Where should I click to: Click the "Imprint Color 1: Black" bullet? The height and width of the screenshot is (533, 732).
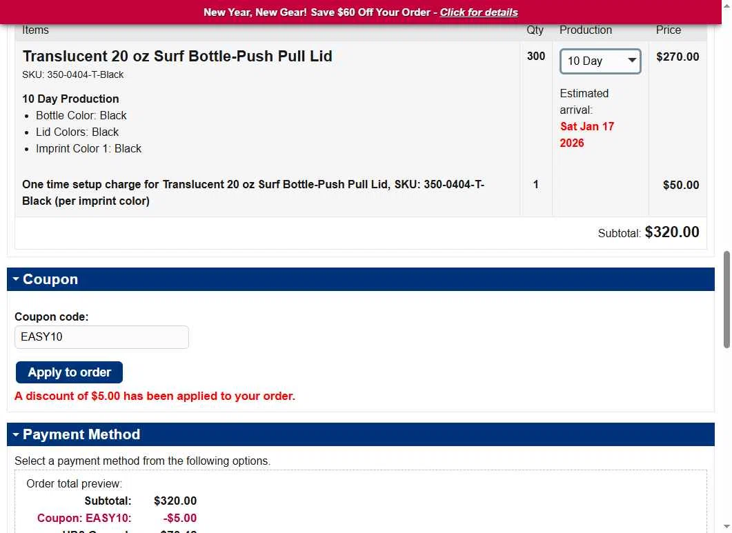tap(88, 148)
